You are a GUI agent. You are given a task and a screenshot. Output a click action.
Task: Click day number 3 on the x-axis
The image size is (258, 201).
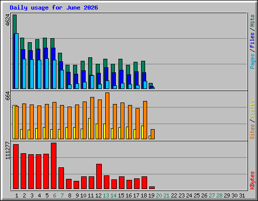pyautogui.click(x=32, y=195)
